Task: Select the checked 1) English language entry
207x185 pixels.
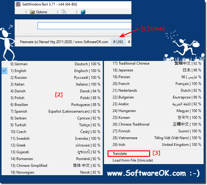Action: (52, 71)
